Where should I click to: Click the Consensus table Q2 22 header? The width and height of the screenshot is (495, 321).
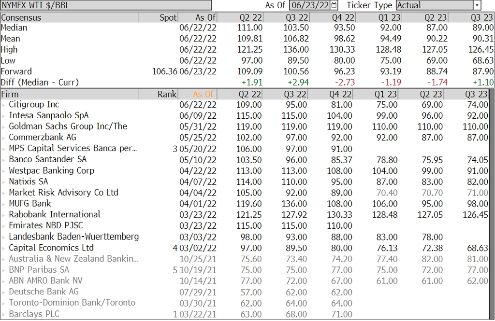(240, 17)
